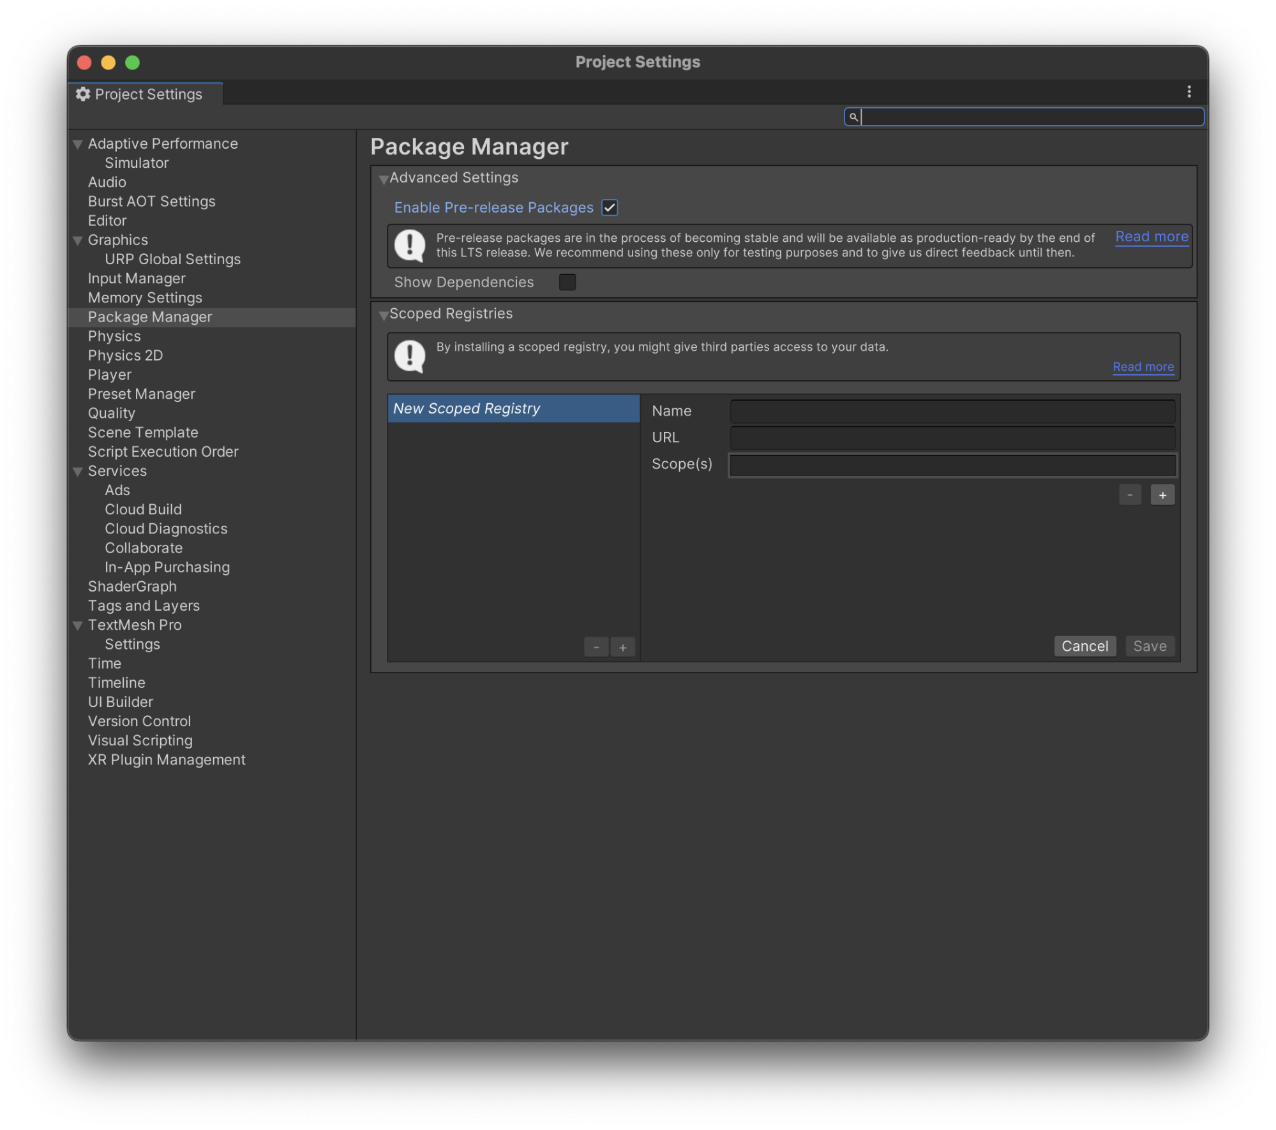This screenshot has height=1130, width=1276.
Task: Click the minus button next to Scope field
Action: point(1130,495)
